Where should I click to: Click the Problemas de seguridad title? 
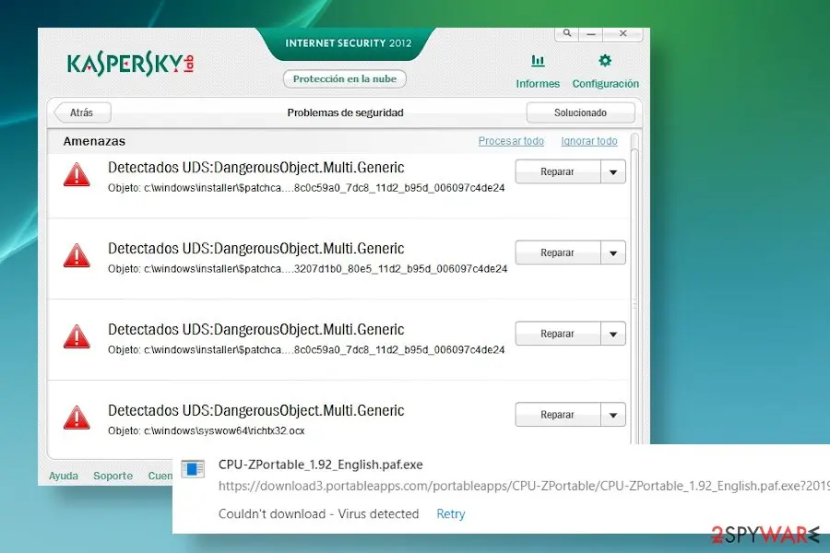(345, 112)
